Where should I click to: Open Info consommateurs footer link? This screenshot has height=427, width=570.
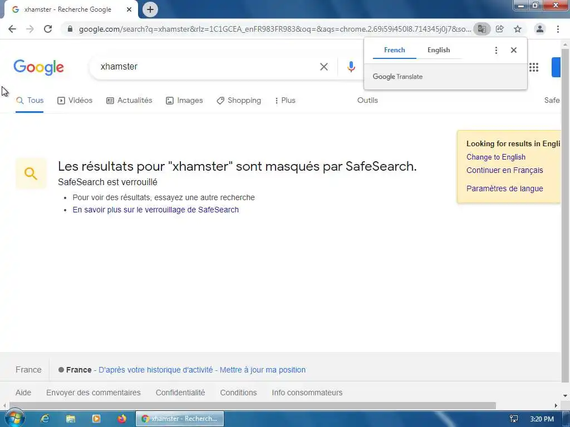tap(307, 393)
